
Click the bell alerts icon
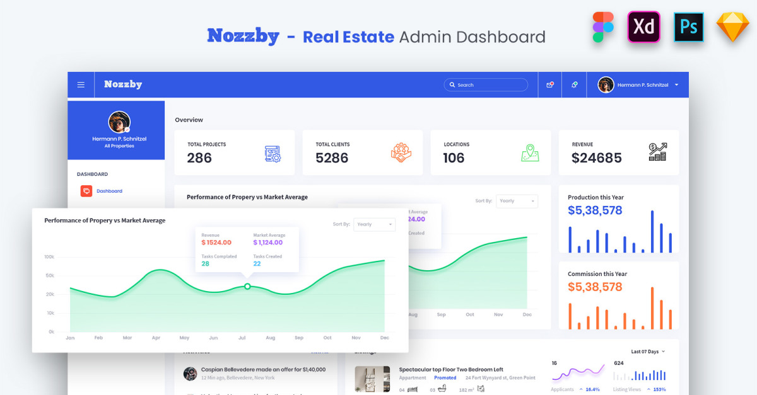coord(574,84)
